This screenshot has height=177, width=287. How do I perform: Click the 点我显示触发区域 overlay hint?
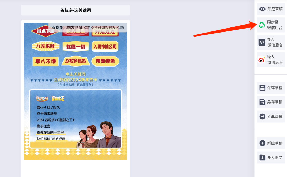[x=87, y=27]
